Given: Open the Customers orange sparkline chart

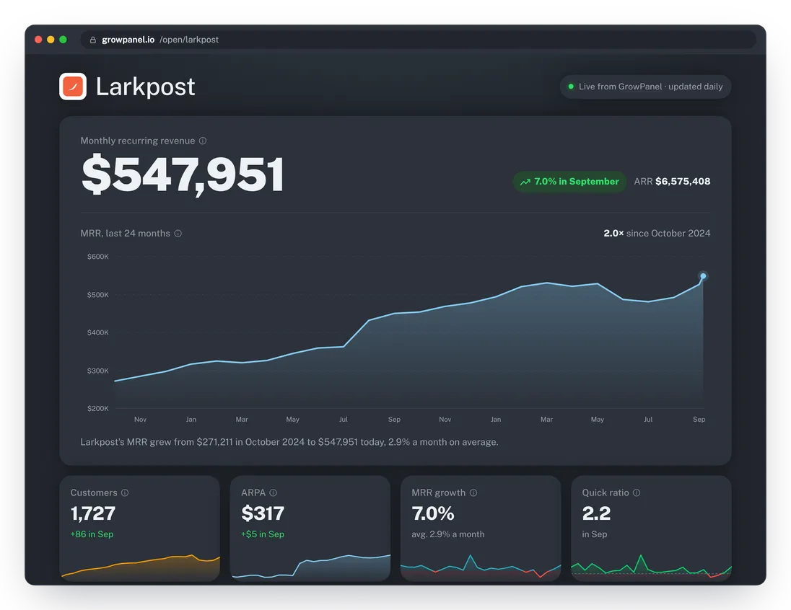Looking at the screenshot, I should [x=140, y=567].
